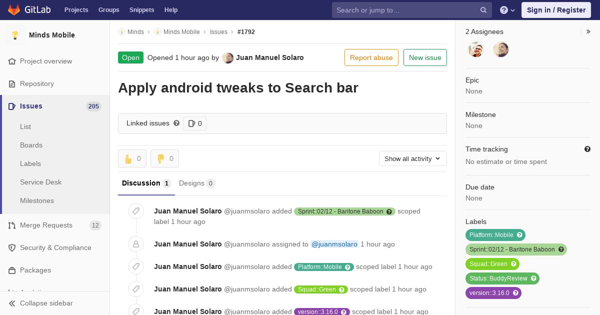Screen dimensions: 600x315
Task: Click help icon on Squad::Green sidebar label
Action: (513, 264)
